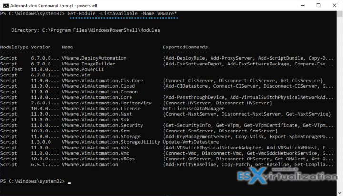The height and width of the screenshot is (196, 343).
Task: Close the Command Prompt window
Action: 334,5
